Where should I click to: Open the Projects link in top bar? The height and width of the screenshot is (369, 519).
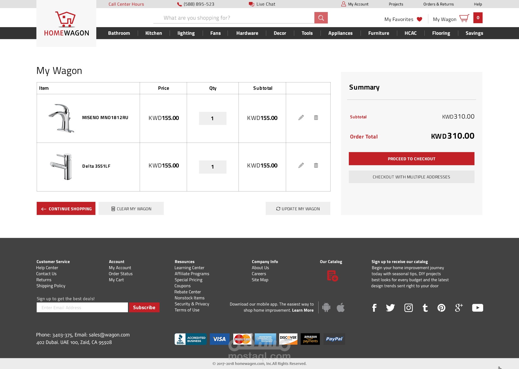[x=396, y=4]
